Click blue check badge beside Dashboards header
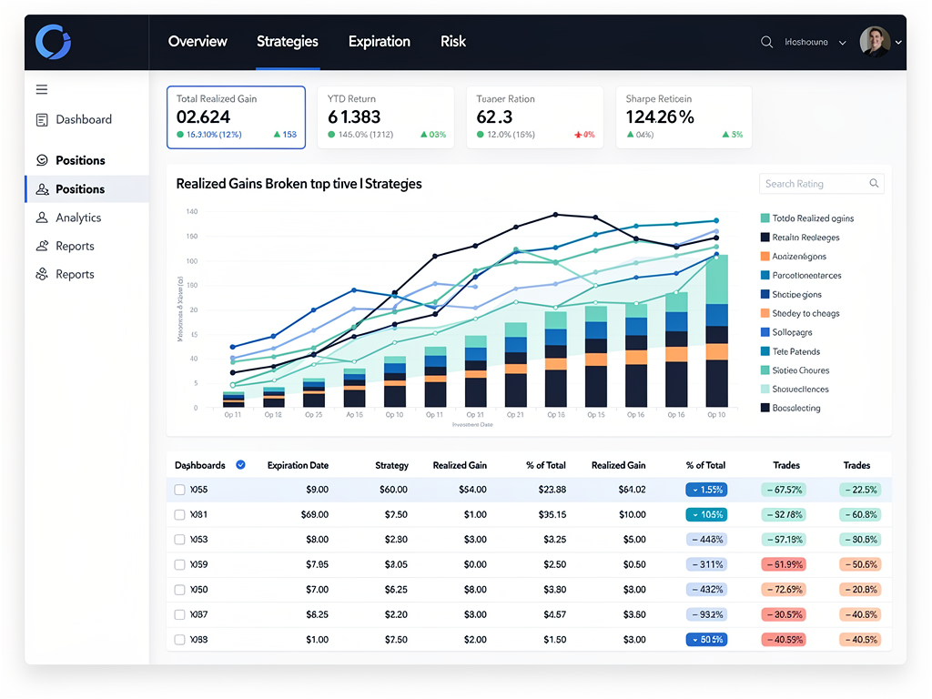Image resolution: width=932 pixels, height=699 pixels. 240,464
